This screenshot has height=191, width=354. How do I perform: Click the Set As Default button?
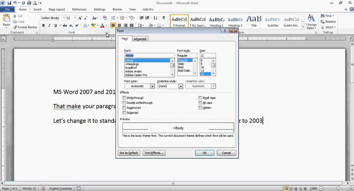pyautogui.click(x=129, y=153)
